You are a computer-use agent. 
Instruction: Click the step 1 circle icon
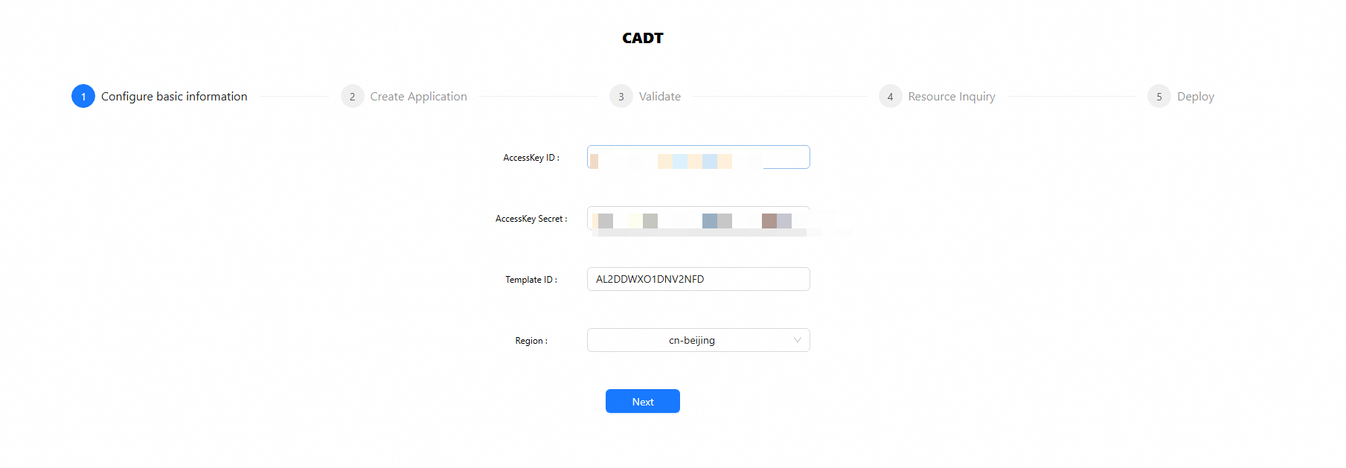pos(83,97)
